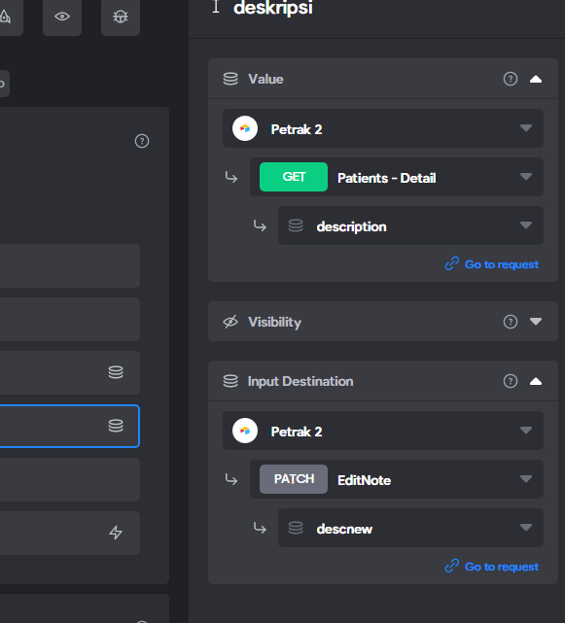Collapse the Input Destination section
The height and width of the screenshot is (623, 565).
536,381
